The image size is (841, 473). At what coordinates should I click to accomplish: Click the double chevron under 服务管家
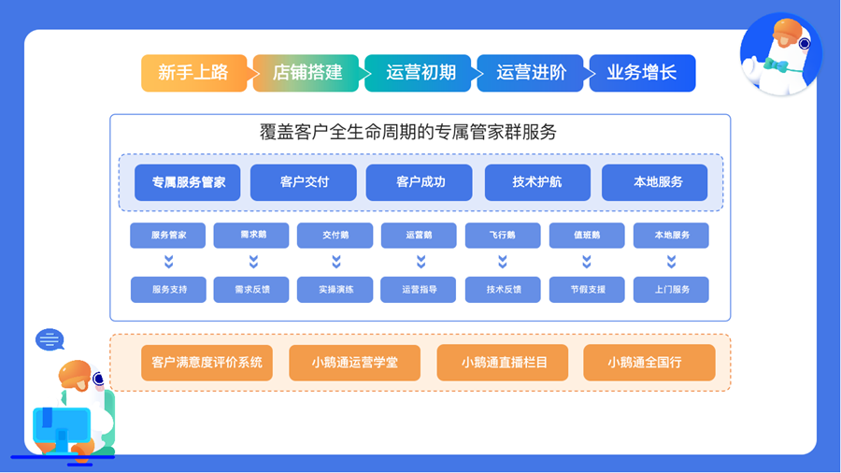(168, 262)
